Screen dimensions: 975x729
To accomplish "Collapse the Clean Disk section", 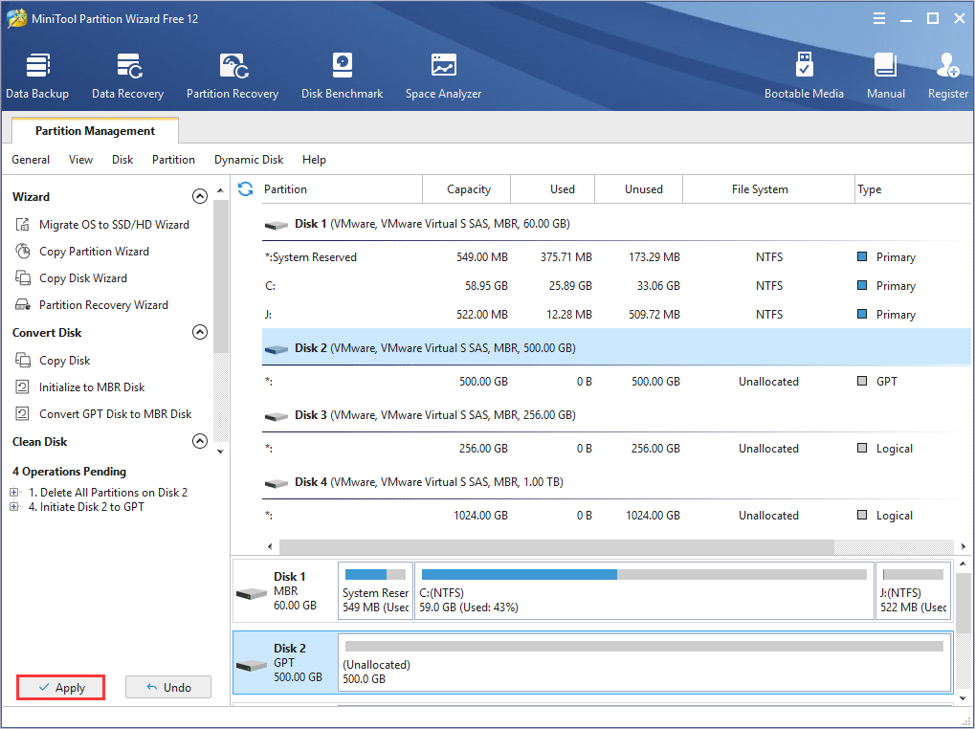I will (200, 441).
